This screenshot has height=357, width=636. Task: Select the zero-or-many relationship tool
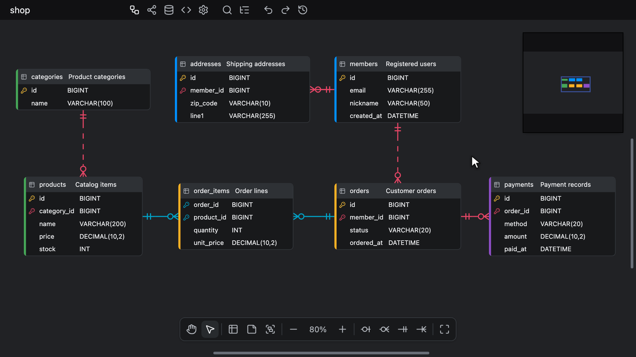384,329
